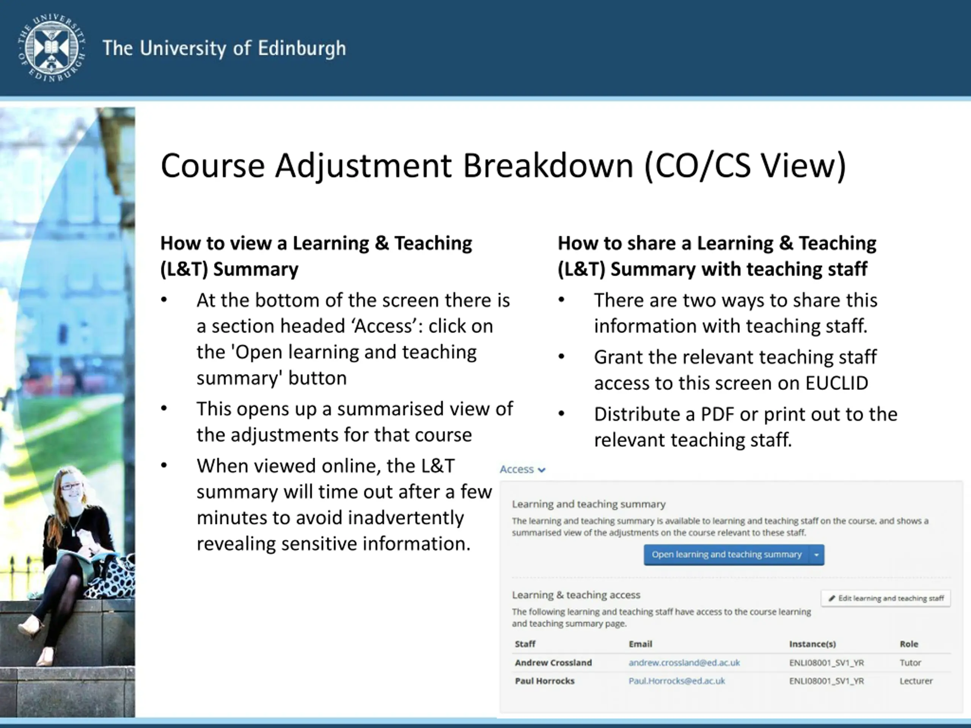Screen dimensions: 971x728
Task: Click the Staff column header
Action: [525, 644]
